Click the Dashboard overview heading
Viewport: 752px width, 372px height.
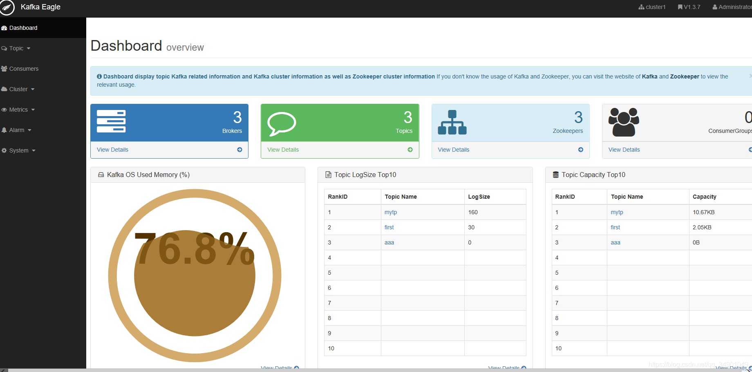pyautogui.click(x=147, y=46)
